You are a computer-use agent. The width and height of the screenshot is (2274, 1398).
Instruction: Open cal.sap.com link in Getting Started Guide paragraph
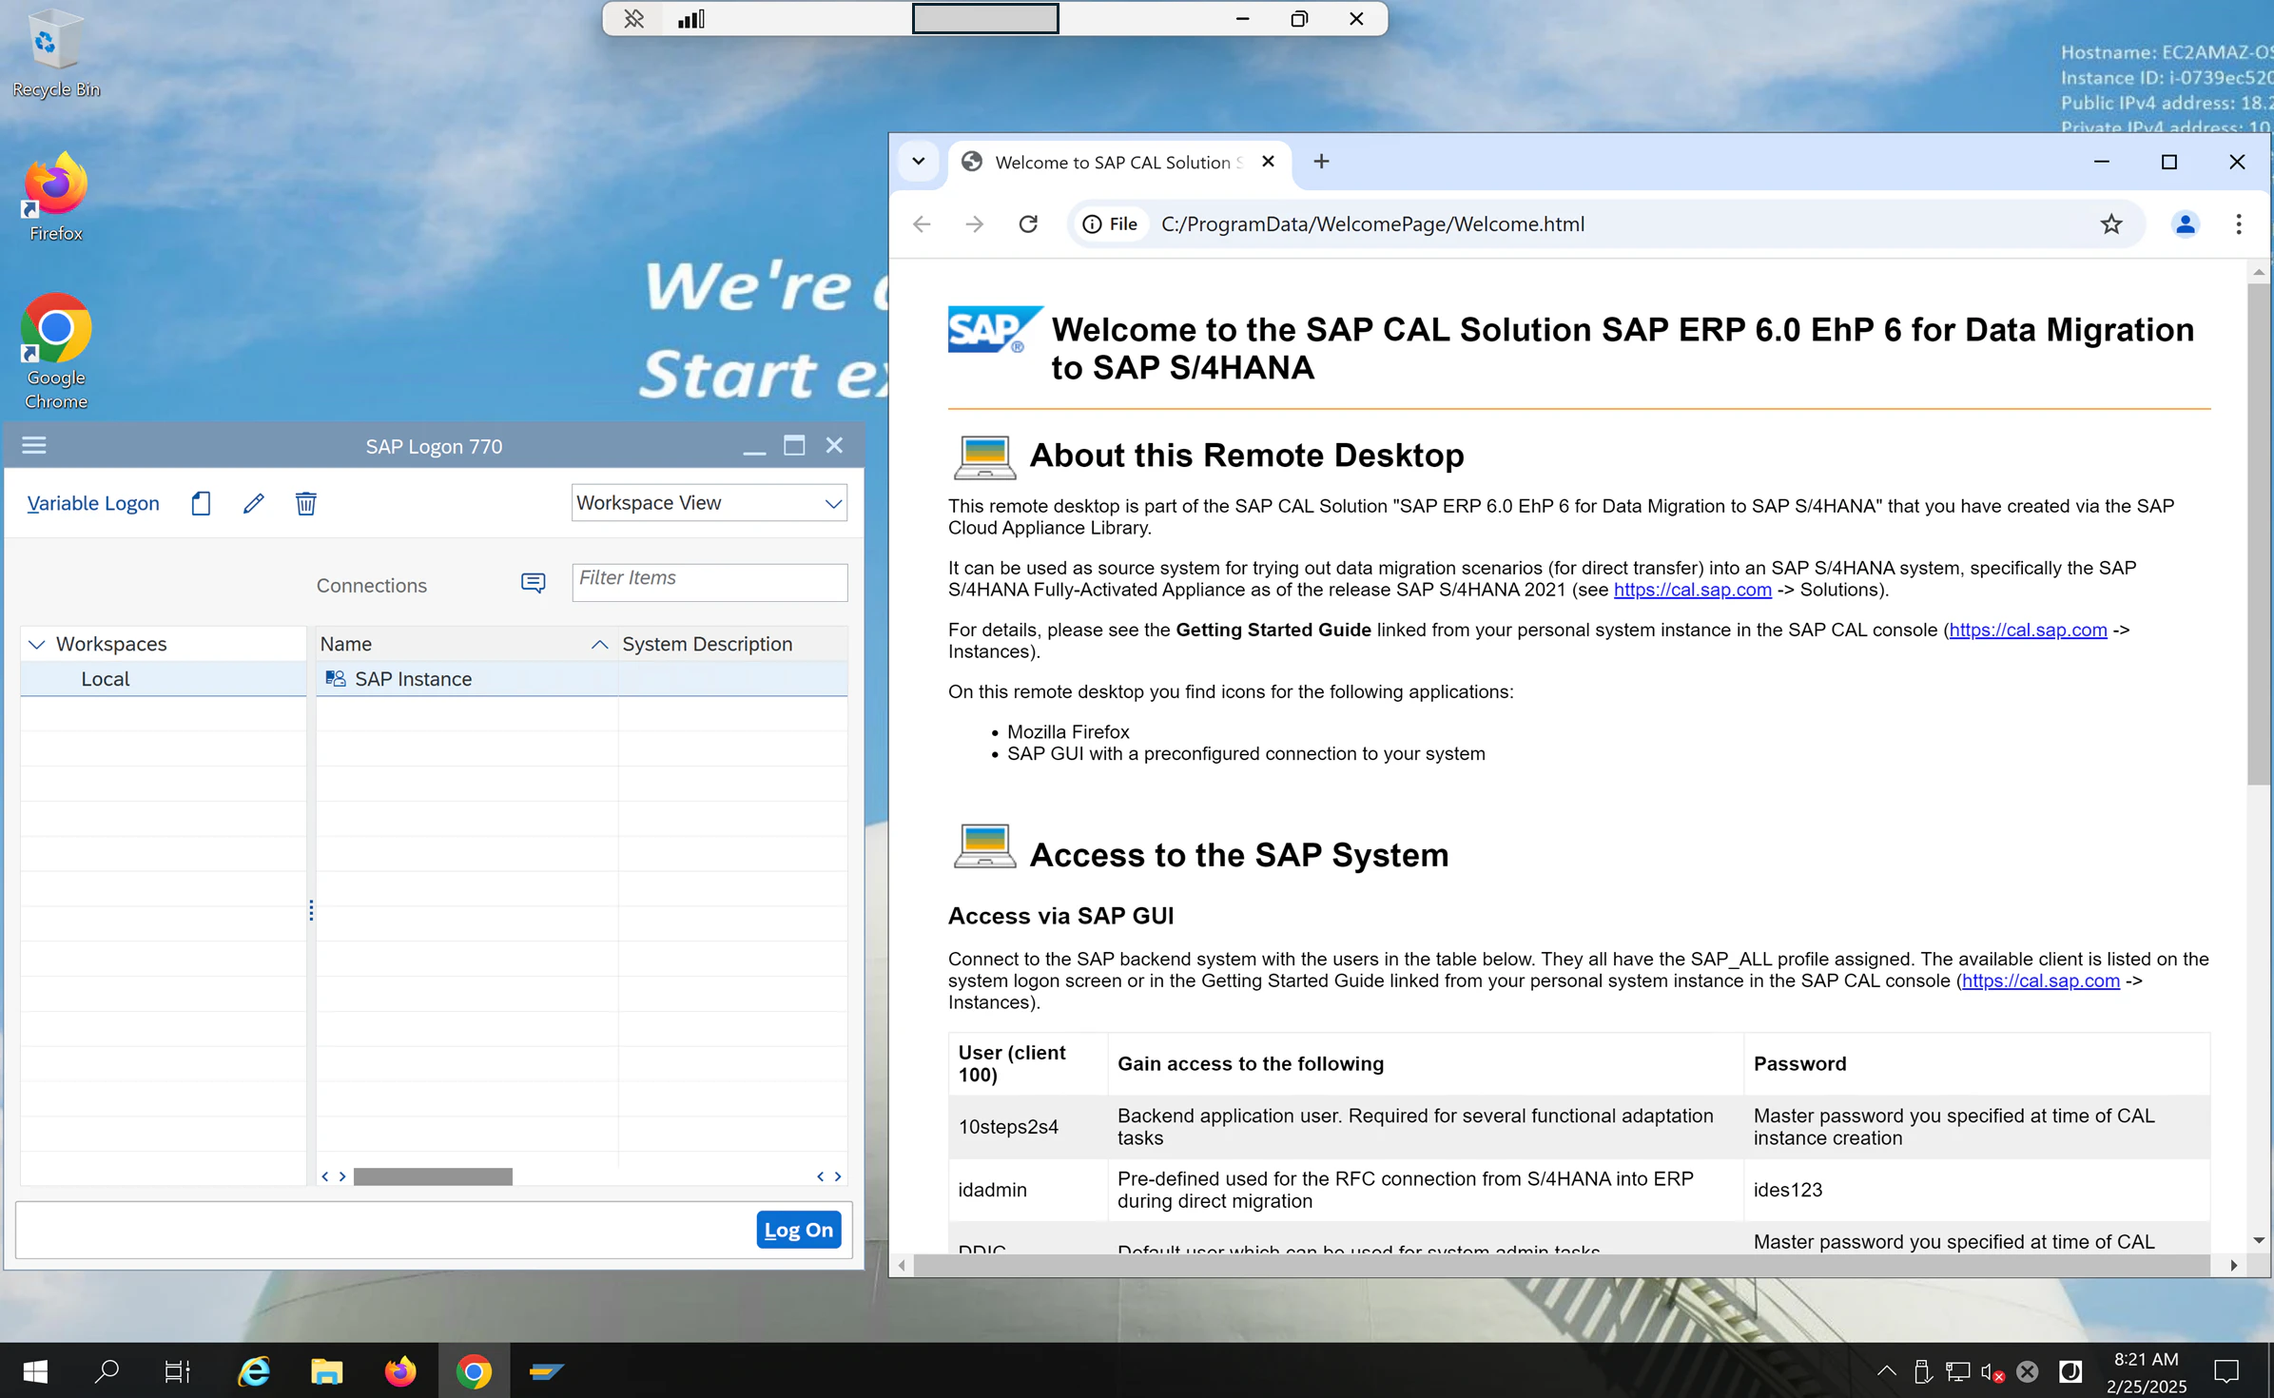point(2028,630)
